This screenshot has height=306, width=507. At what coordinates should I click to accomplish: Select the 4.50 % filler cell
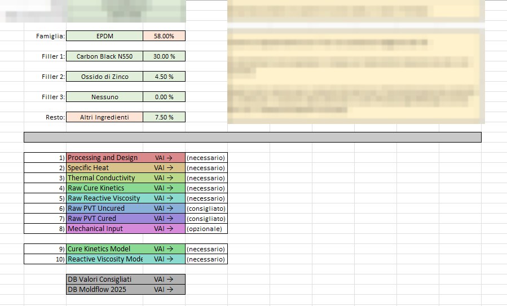point(164,77)
